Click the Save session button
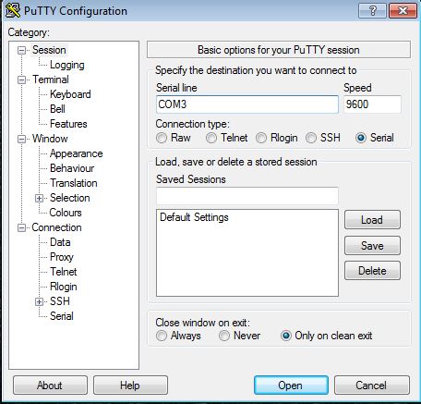The height and width of the screenshot is (404, 421). [x=372, y=246]
